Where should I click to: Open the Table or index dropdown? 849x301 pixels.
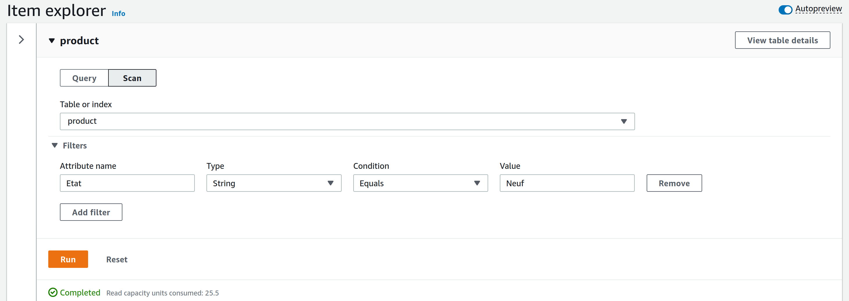(x=347, y=121)
